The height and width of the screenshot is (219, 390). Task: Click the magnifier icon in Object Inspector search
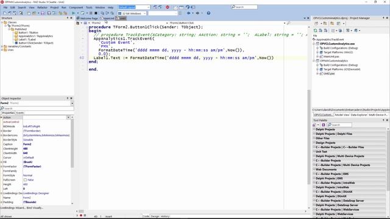(x=2, y=108)
